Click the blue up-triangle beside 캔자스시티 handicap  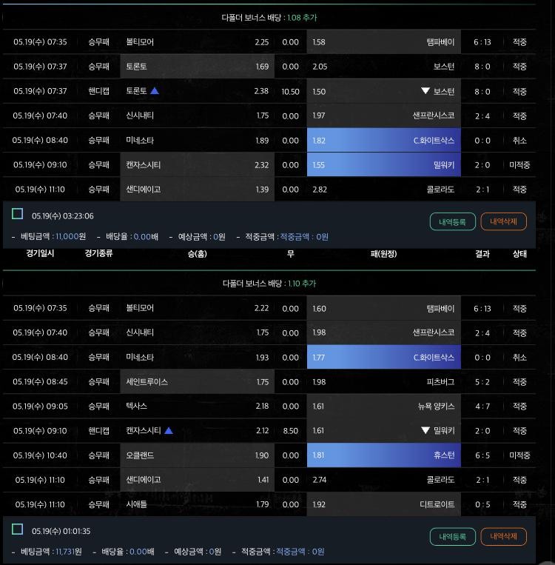(x=169, y=430)
